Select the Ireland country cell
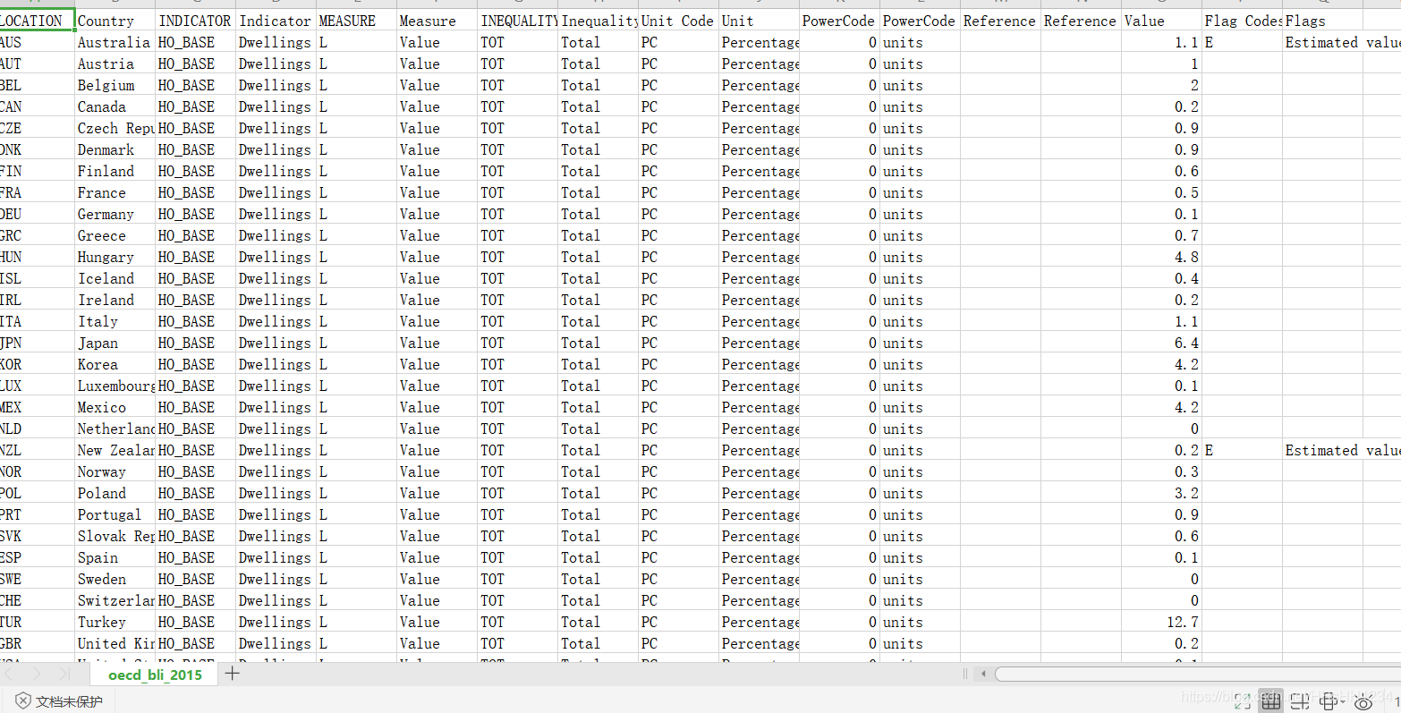Viewport: 1401px width, 713px height. coord(115,300)
